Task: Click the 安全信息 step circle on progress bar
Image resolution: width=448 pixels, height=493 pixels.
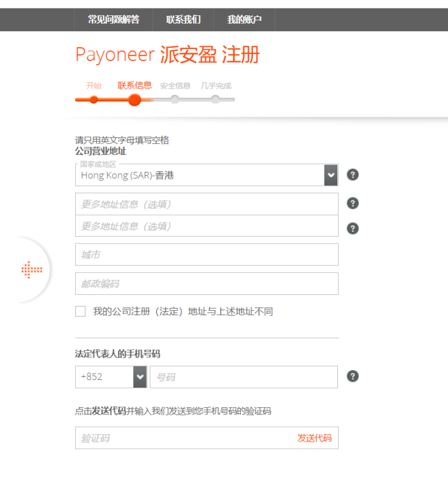Action: [175, 100]
